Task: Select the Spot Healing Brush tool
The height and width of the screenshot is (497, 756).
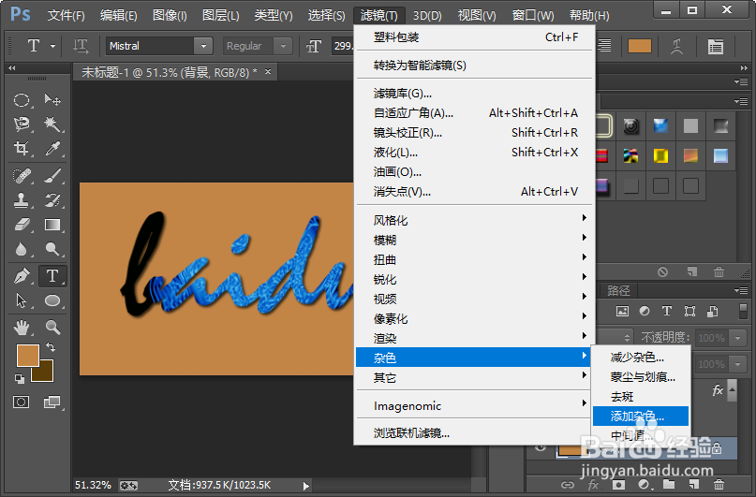Action: (x=22, y=176)
